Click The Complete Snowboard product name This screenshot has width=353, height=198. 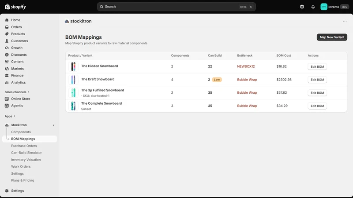[x=101, y=103]
